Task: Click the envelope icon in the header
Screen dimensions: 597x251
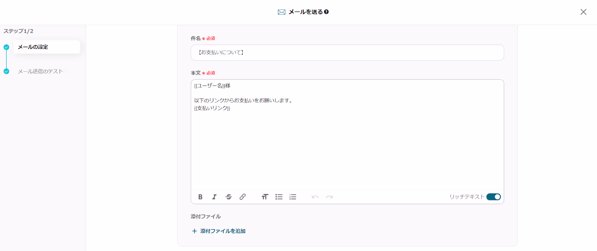Action: [x=282, y=12]
